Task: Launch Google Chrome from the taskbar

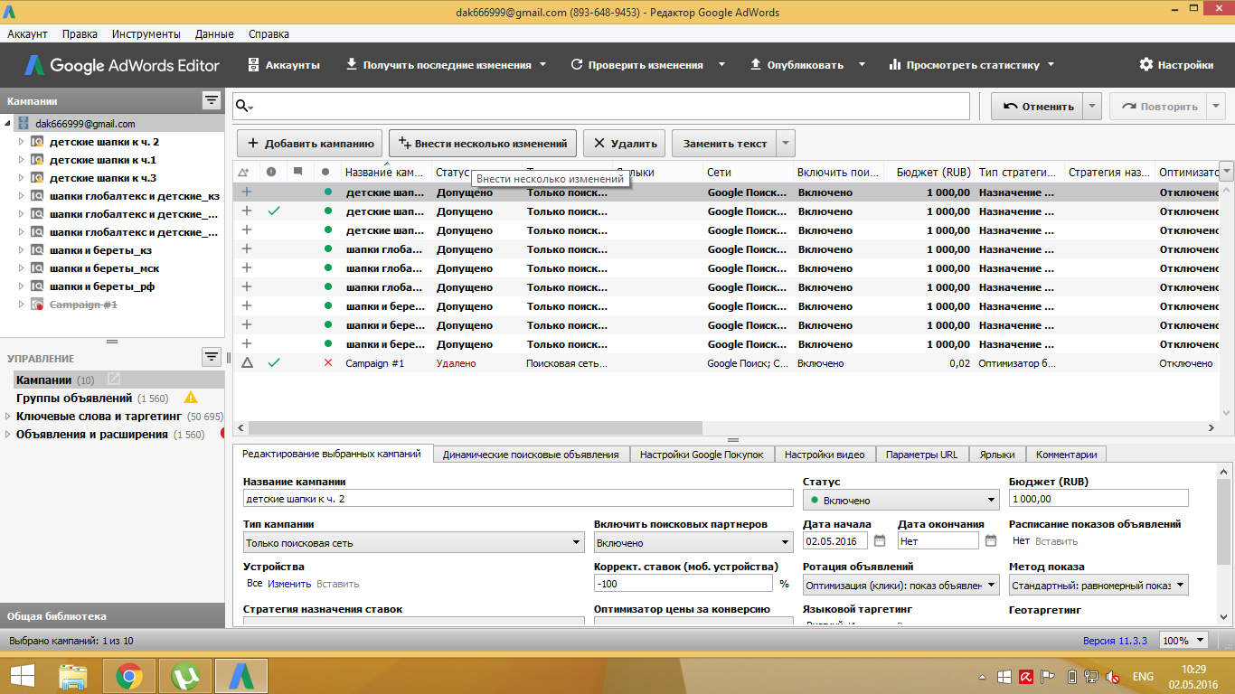Action: [129, 676]
